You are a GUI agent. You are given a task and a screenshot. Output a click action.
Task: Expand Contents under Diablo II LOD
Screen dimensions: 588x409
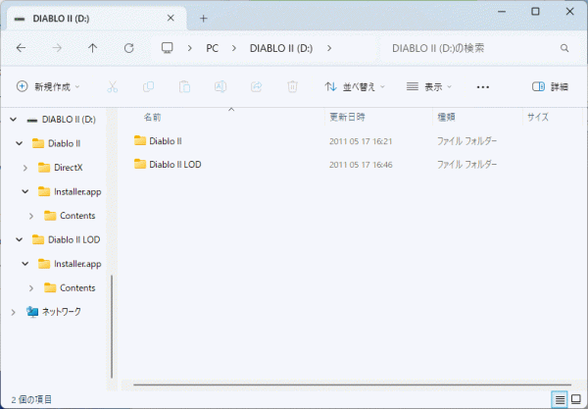31,287
